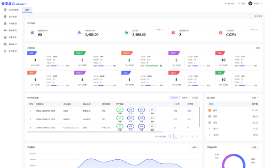Viewport: 265px width, 168px height.
Task: Open the 今日 dropdown on defect-rate card
Action: tap(254, 30)
